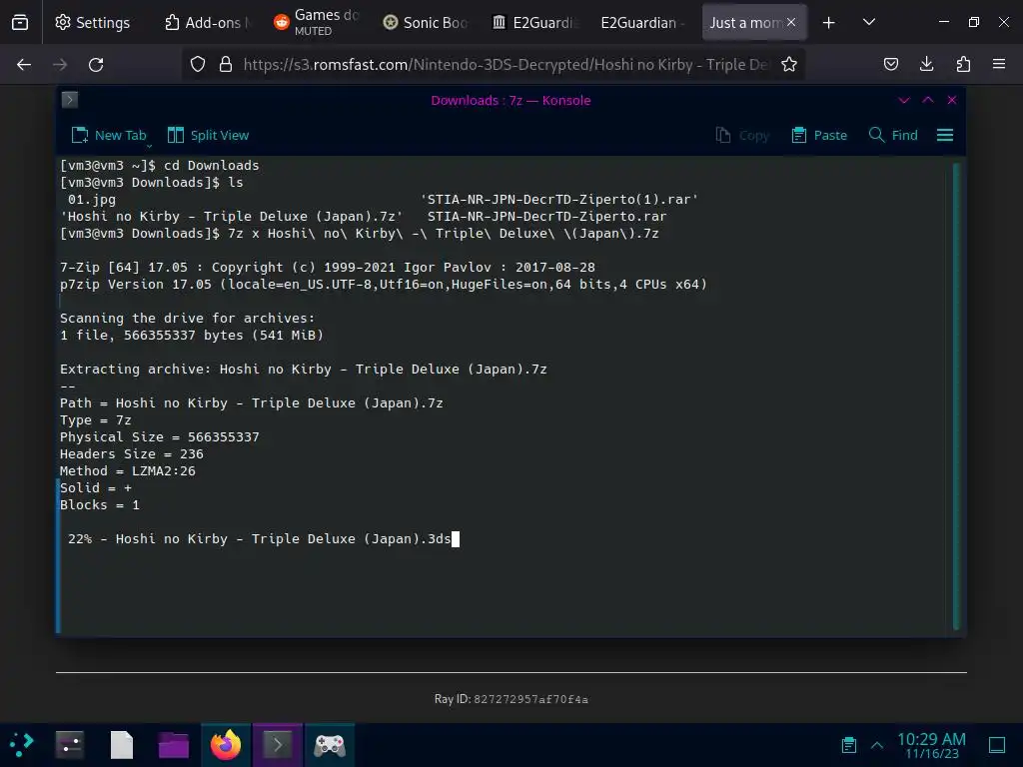Screen dimensions: 1023x767
Task: Paste clipboard into Konsole
Action: tap(819, 136)
